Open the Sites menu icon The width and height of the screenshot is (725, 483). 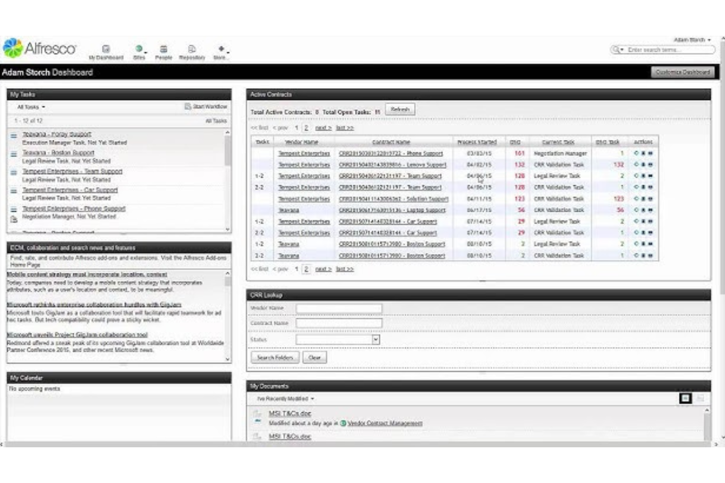139,49
